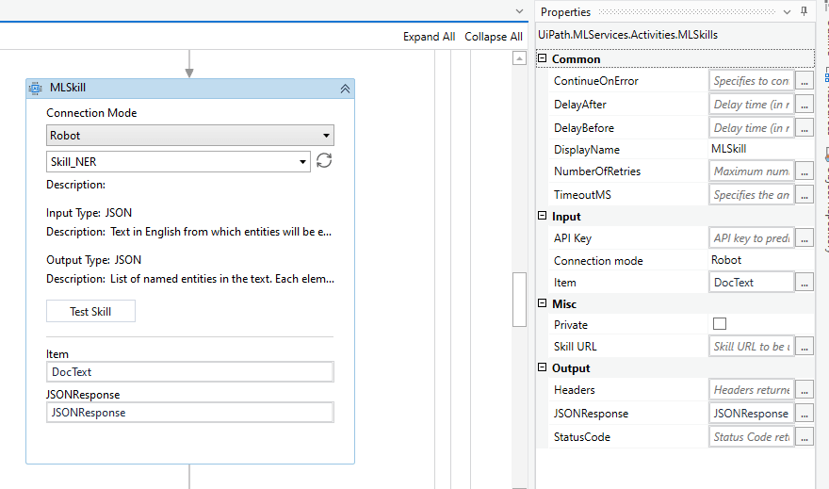Open expression editor for Skill URL
Screen dimensions: 829x489
805,347
